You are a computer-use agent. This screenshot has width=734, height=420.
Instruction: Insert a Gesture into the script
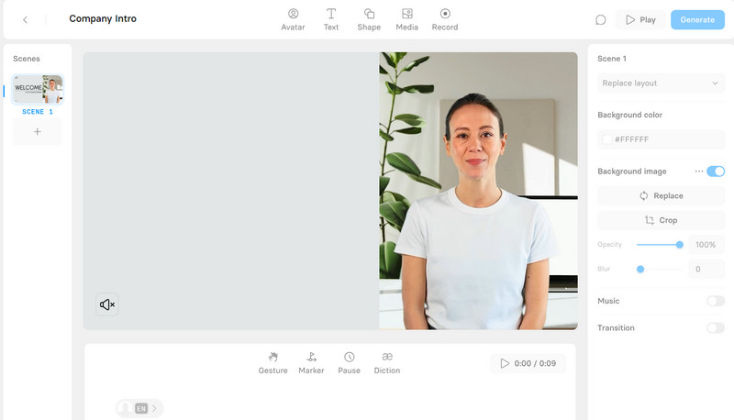[272, 363]
